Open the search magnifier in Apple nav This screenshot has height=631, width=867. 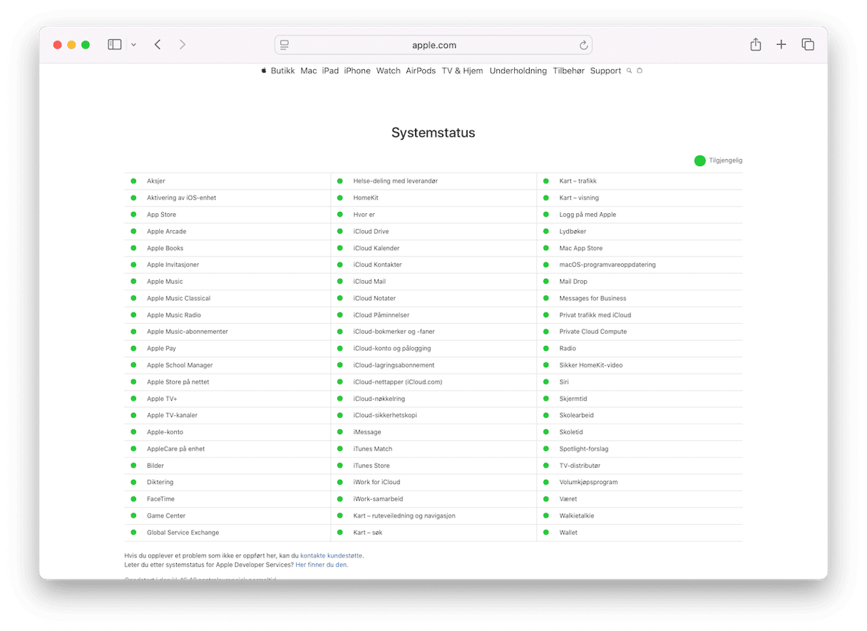tap(629, 71)
